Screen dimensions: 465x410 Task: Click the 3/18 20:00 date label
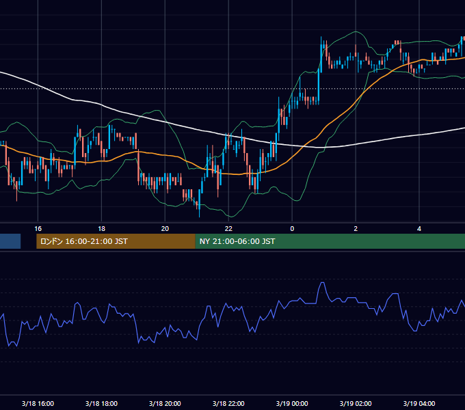[165, 403]
